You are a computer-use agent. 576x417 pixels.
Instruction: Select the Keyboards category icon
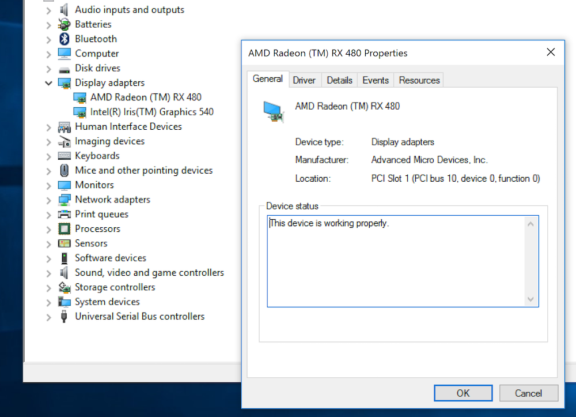coord(65,156)
